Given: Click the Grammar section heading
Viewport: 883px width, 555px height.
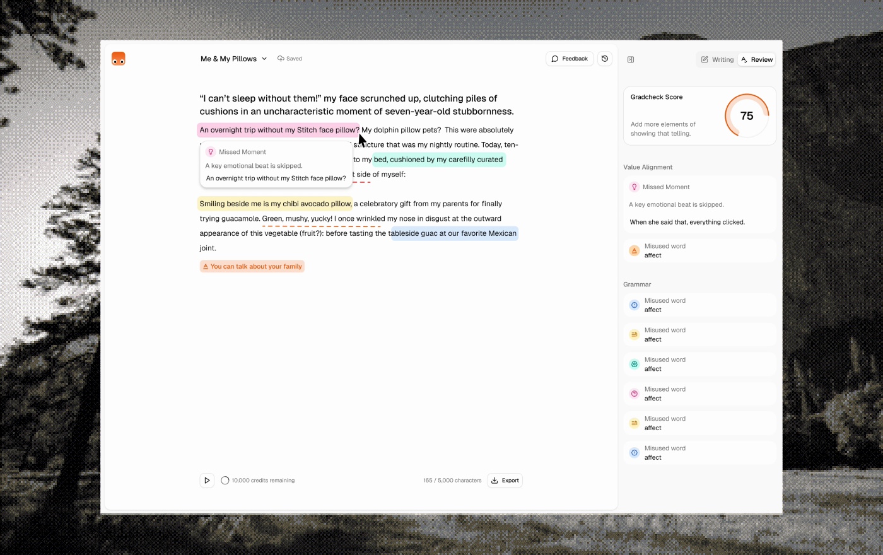Looking at the screenshot, I should [637, 284].
